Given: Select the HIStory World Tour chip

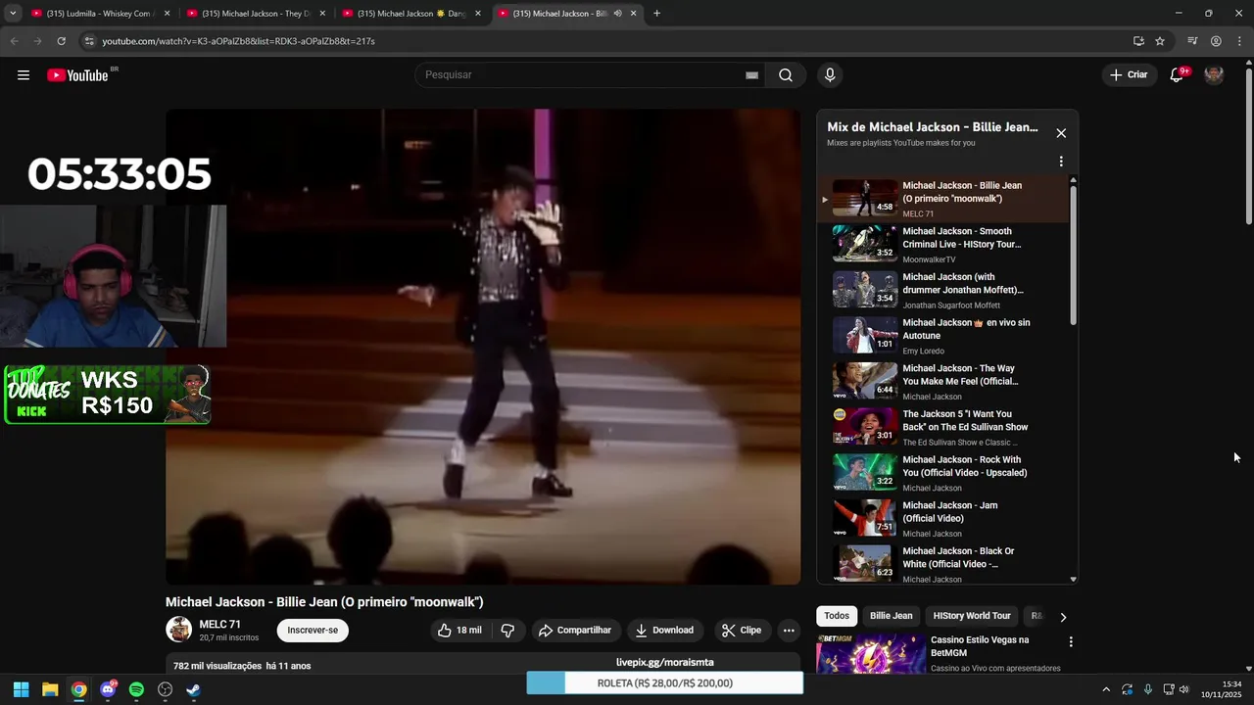Looking at the screenshot, I should coord(972,616).
